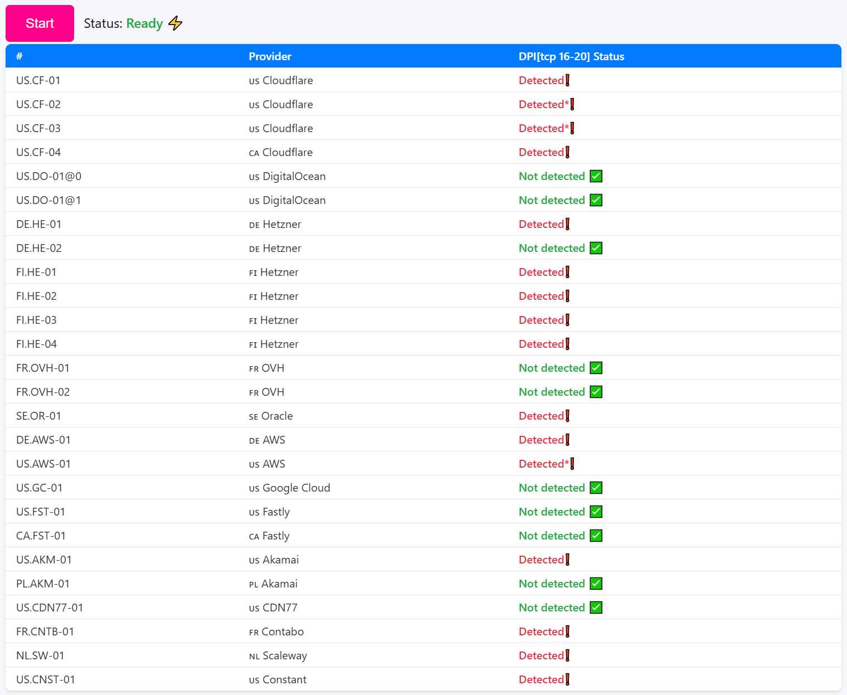Click the green check icon for FR.OVH-02
This screenshot has width=847, height=695.
[x=596, y=392]
